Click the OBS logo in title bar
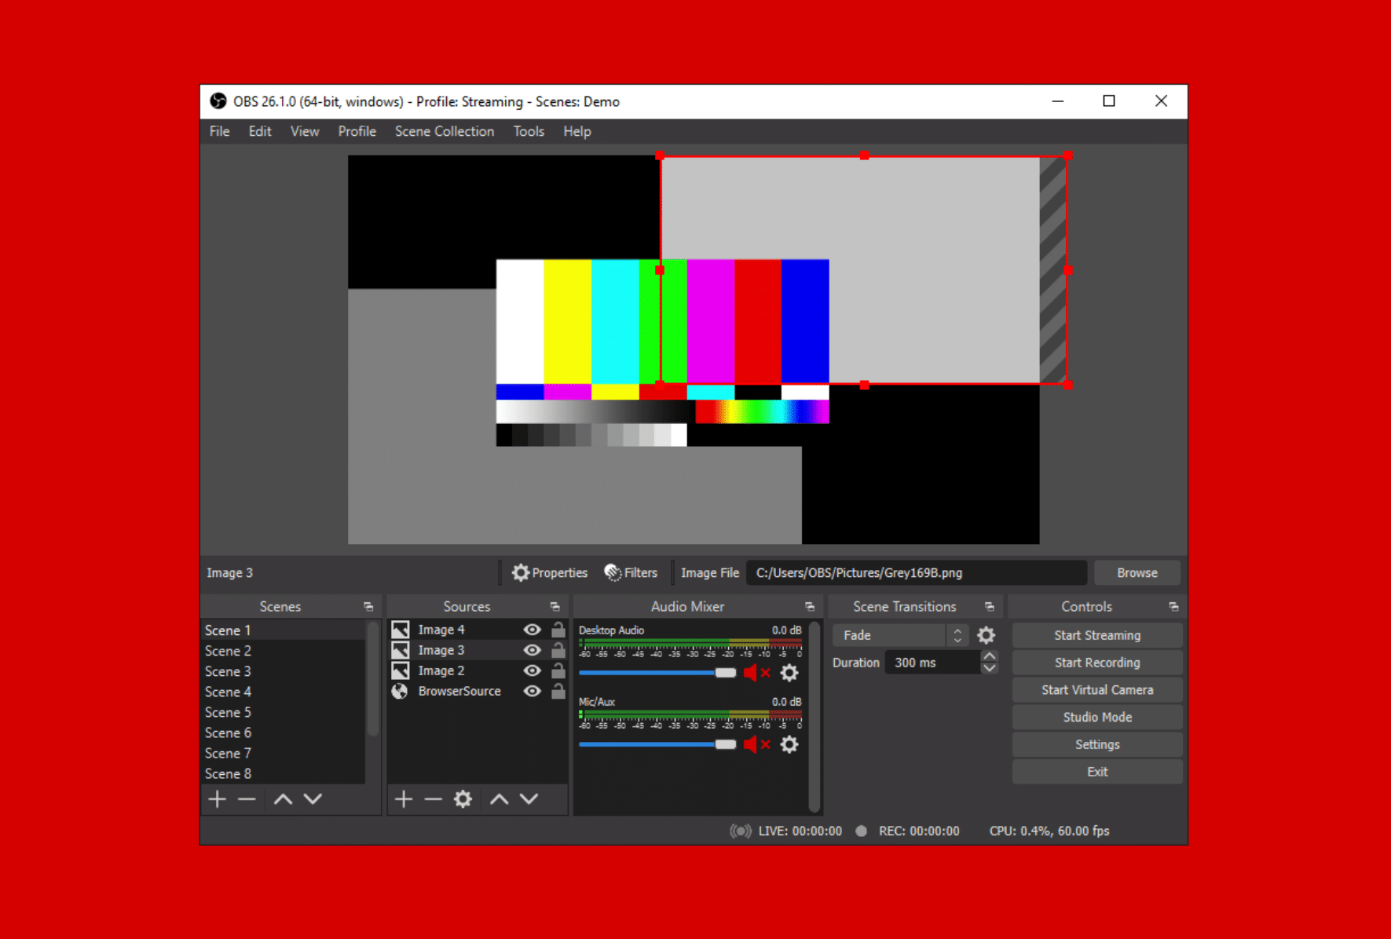The image size is (1391, 939). 218,101
